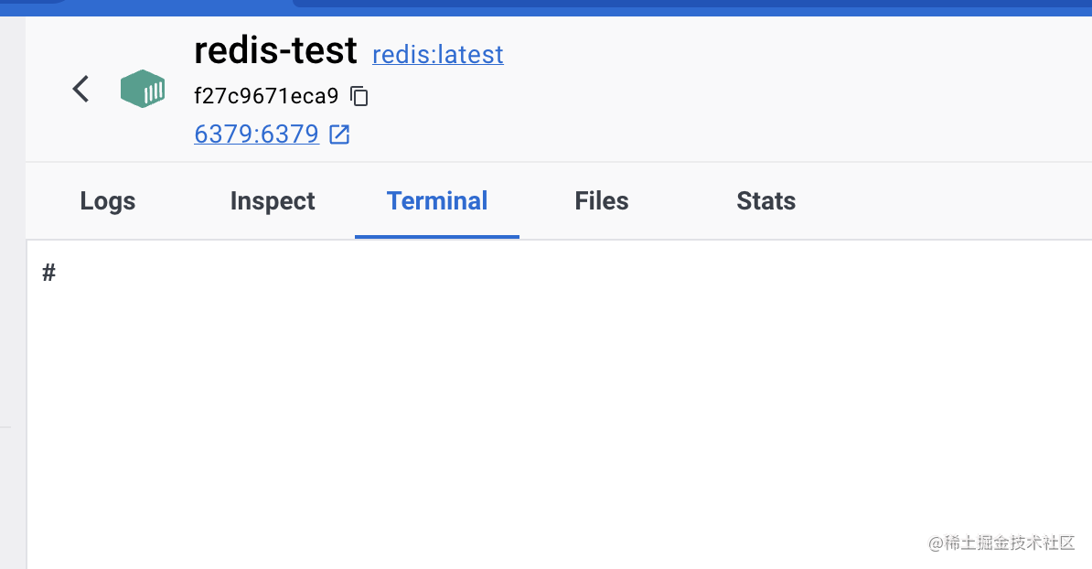Open the redis:latest image link
The width and height of the screenshot is (1092, 569).
(437, 55)
